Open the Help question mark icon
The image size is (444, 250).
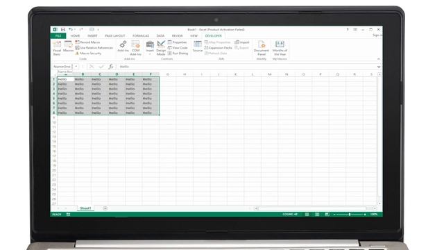pyautogui.click(x=348, y=29)
